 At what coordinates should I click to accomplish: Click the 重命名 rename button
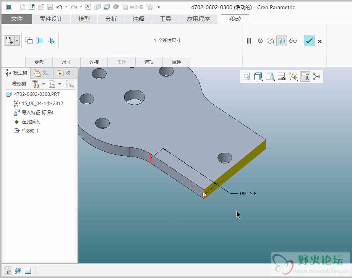133,7
